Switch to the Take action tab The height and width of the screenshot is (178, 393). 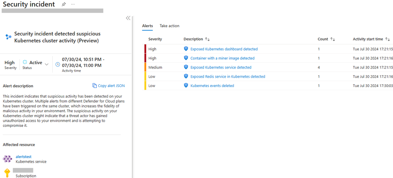coord(170,26)
